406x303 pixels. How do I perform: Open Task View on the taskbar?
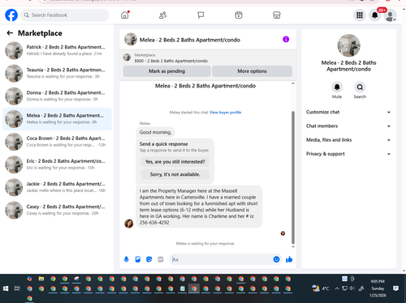coord(17,288)
